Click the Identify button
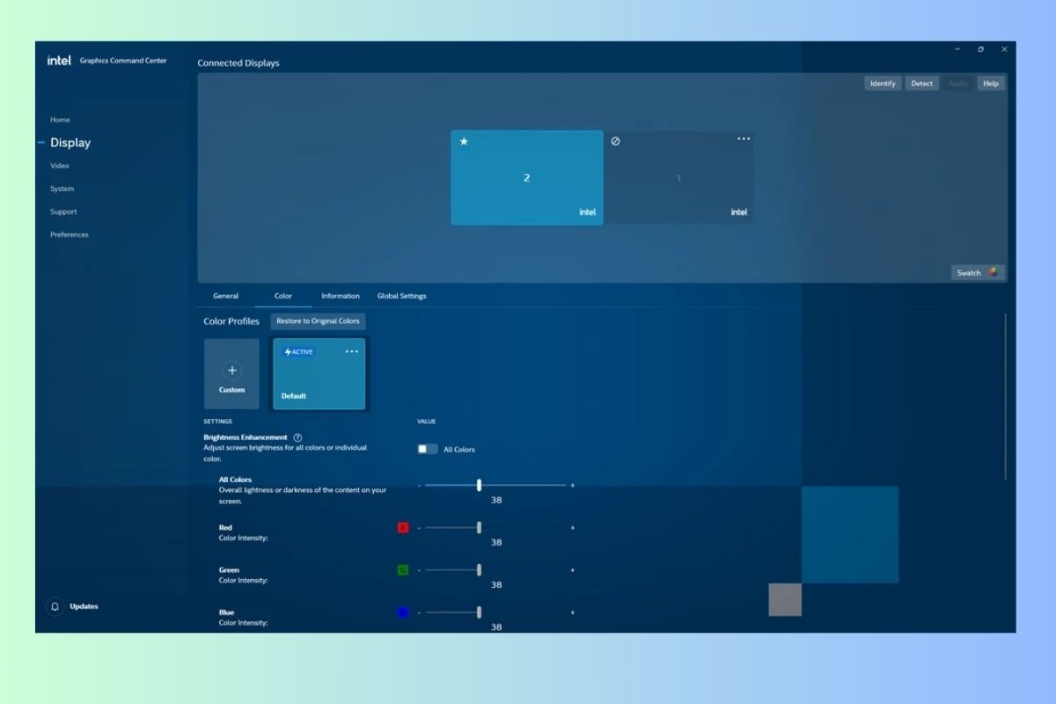Image resolution: width=1056 pixels, height=704 pixels. pyautogui.click(x=883, y=84)
